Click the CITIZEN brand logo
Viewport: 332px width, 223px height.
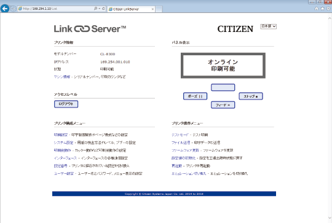point(235,29)
